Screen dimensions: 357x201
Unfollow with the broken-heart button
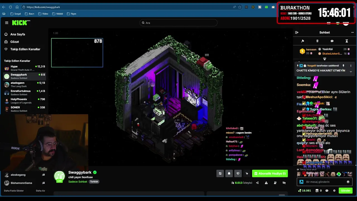point(238,174)
